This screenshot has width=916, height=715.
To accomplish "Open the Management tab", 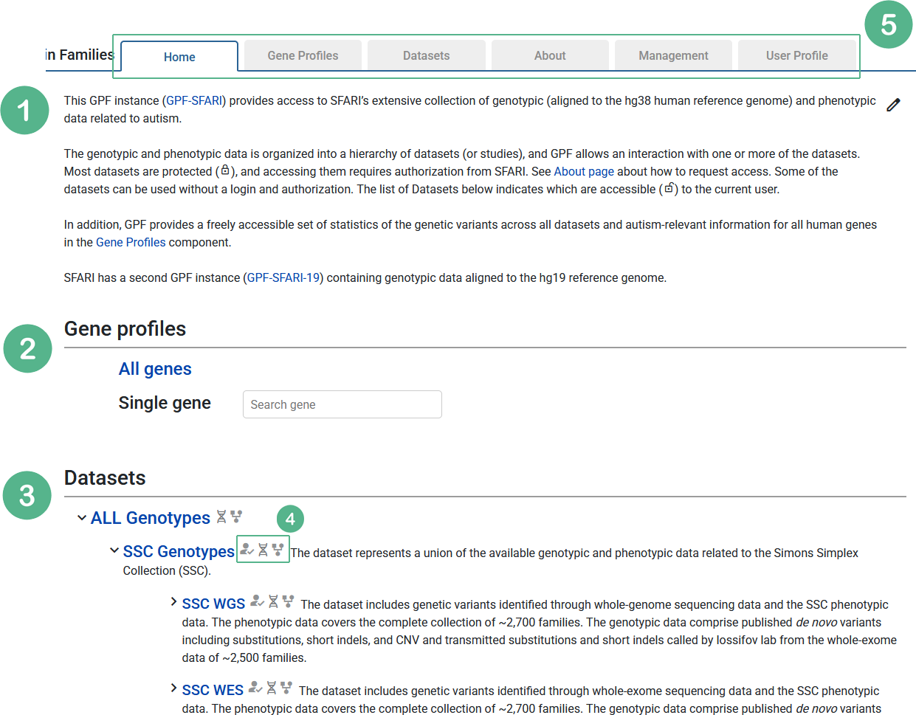I will [672, 55].
